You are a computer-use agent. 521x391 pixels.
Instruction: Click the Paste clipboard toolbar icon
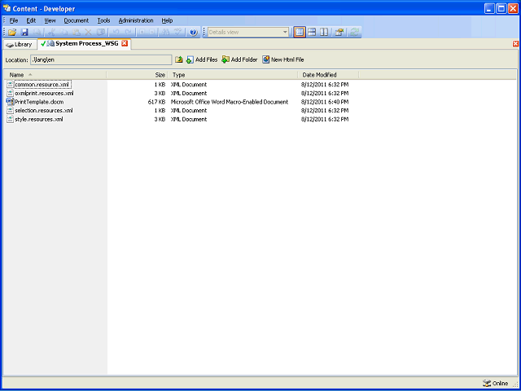pos(76,33)
